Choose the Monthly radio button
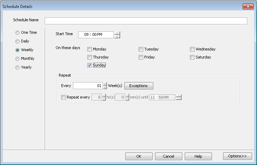Image resolution: width=257 pixels, height=165 pixels. pyautogui.click(x=17, y=59)
